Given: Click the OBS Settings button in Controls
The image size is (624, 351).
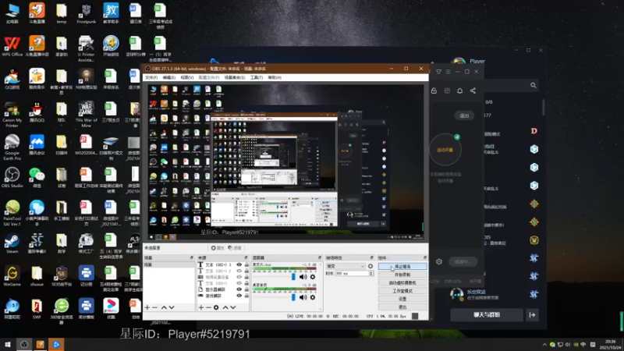Looking at the screenshot, I should tap(402, 299).
